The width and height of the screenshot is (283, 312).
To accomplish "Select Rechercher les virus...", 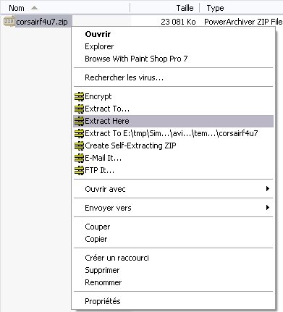I will (x=174, y=77).
